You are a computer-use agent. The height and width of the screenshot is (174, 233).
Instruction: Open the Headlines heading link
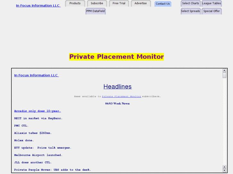pos(118,87)
